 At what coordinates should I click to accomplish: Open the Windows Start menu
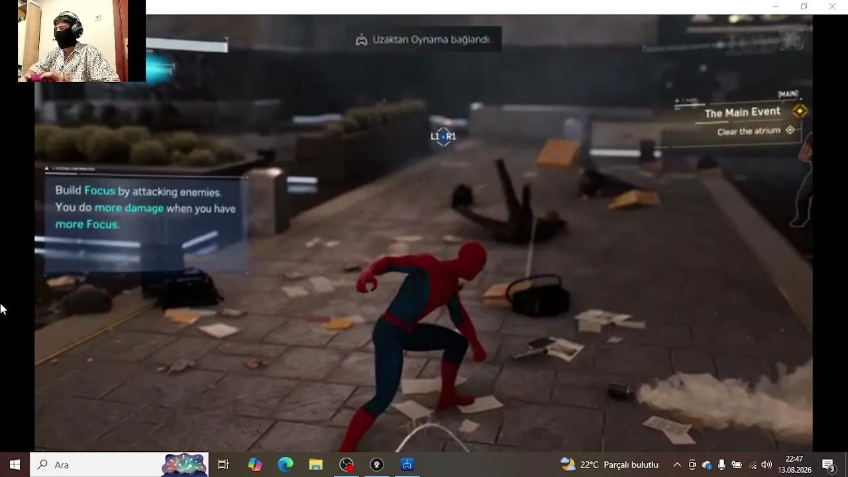pyautogui.click(x=15, y=464)
